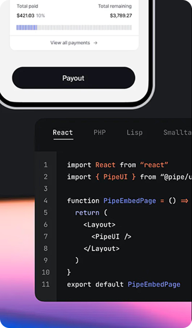The image size is (192, 328).
Task: Click the <PipeUI /> tag in code
Action: 111,237
